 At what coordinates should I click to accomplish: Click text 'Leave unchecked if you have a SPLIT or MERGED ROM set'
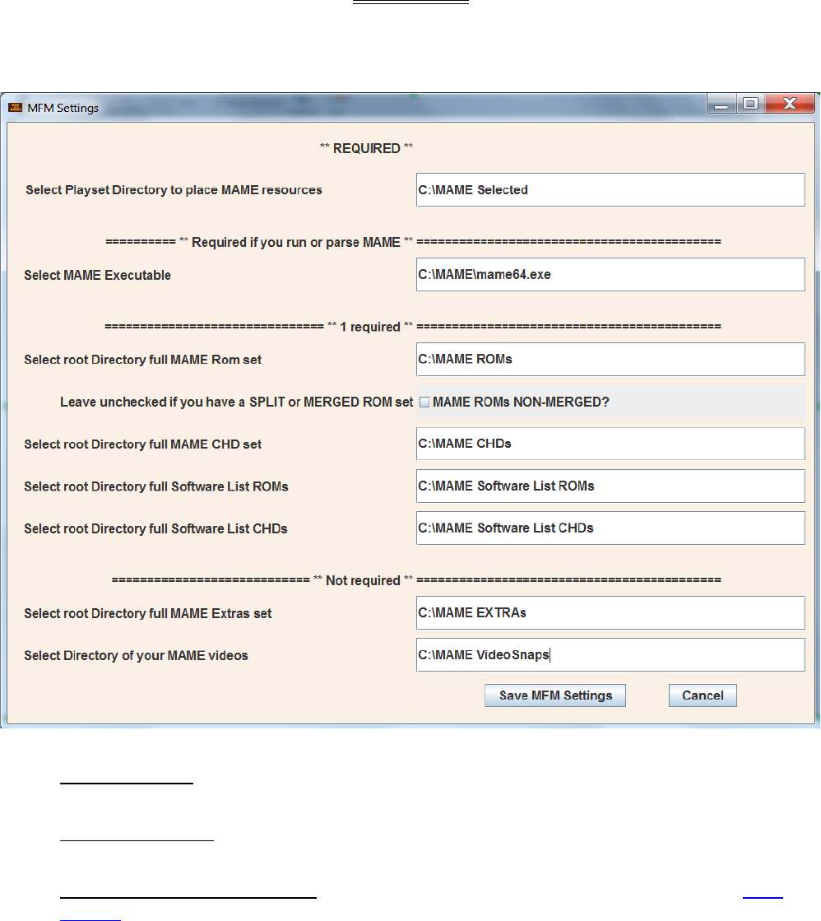click(x=237, y=402)
